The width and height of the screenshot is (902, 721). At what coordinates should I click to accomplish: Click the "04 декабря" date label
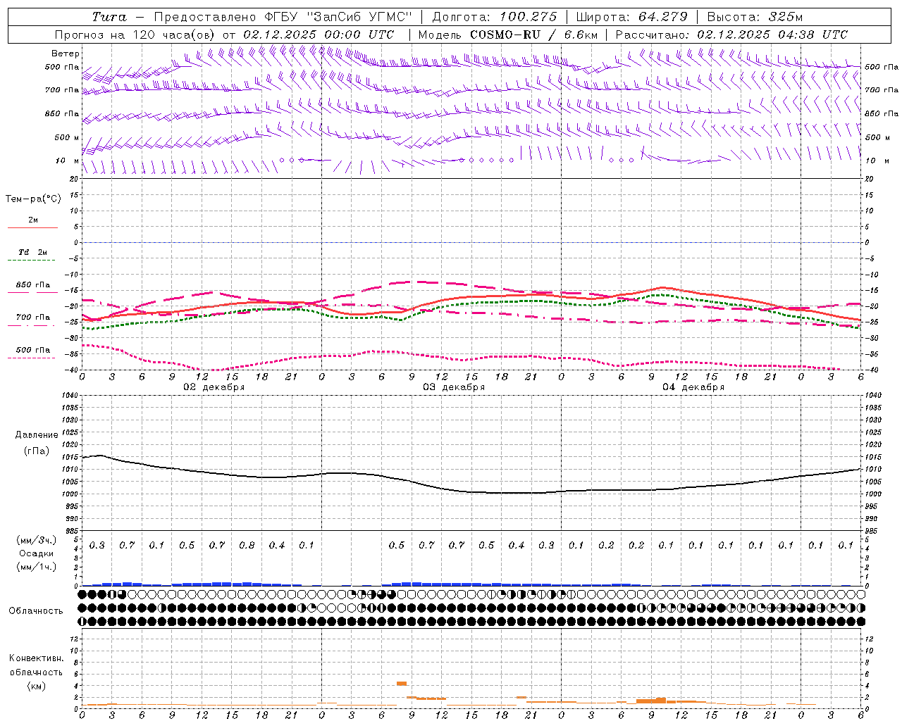[693, 387]
